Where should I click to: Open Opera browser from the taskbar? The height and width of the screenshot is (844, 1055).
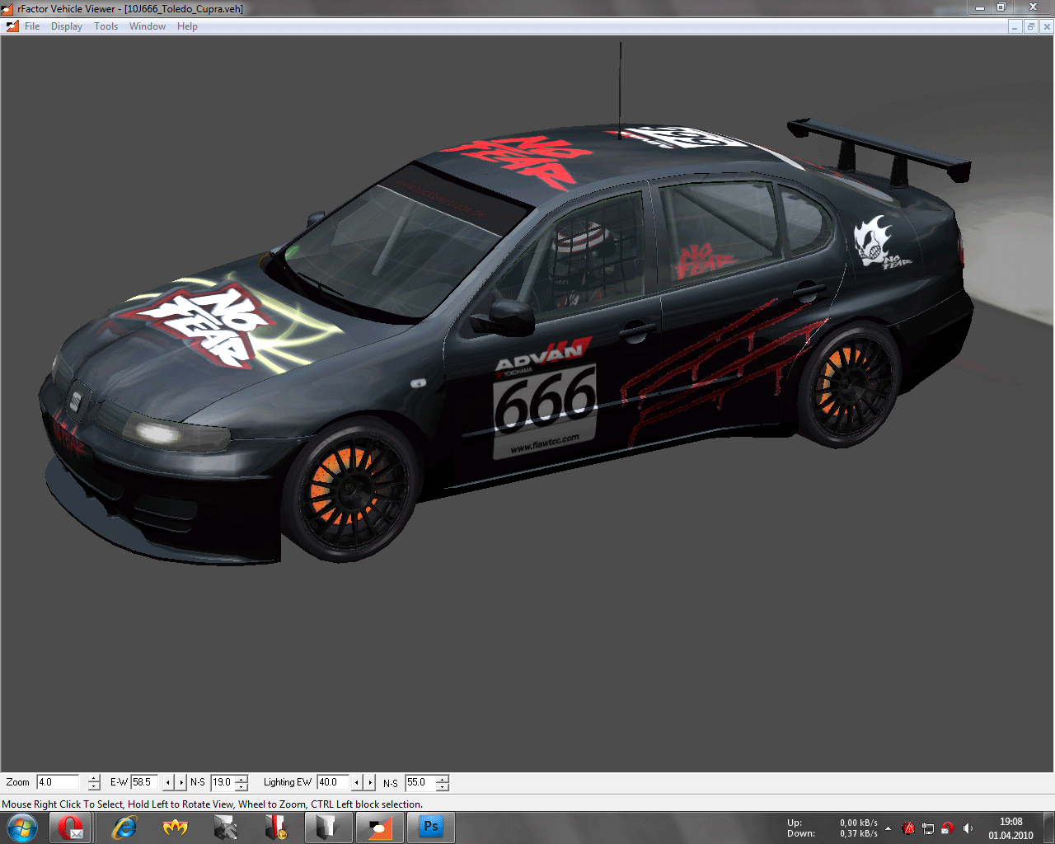click(x=71, y=828)
